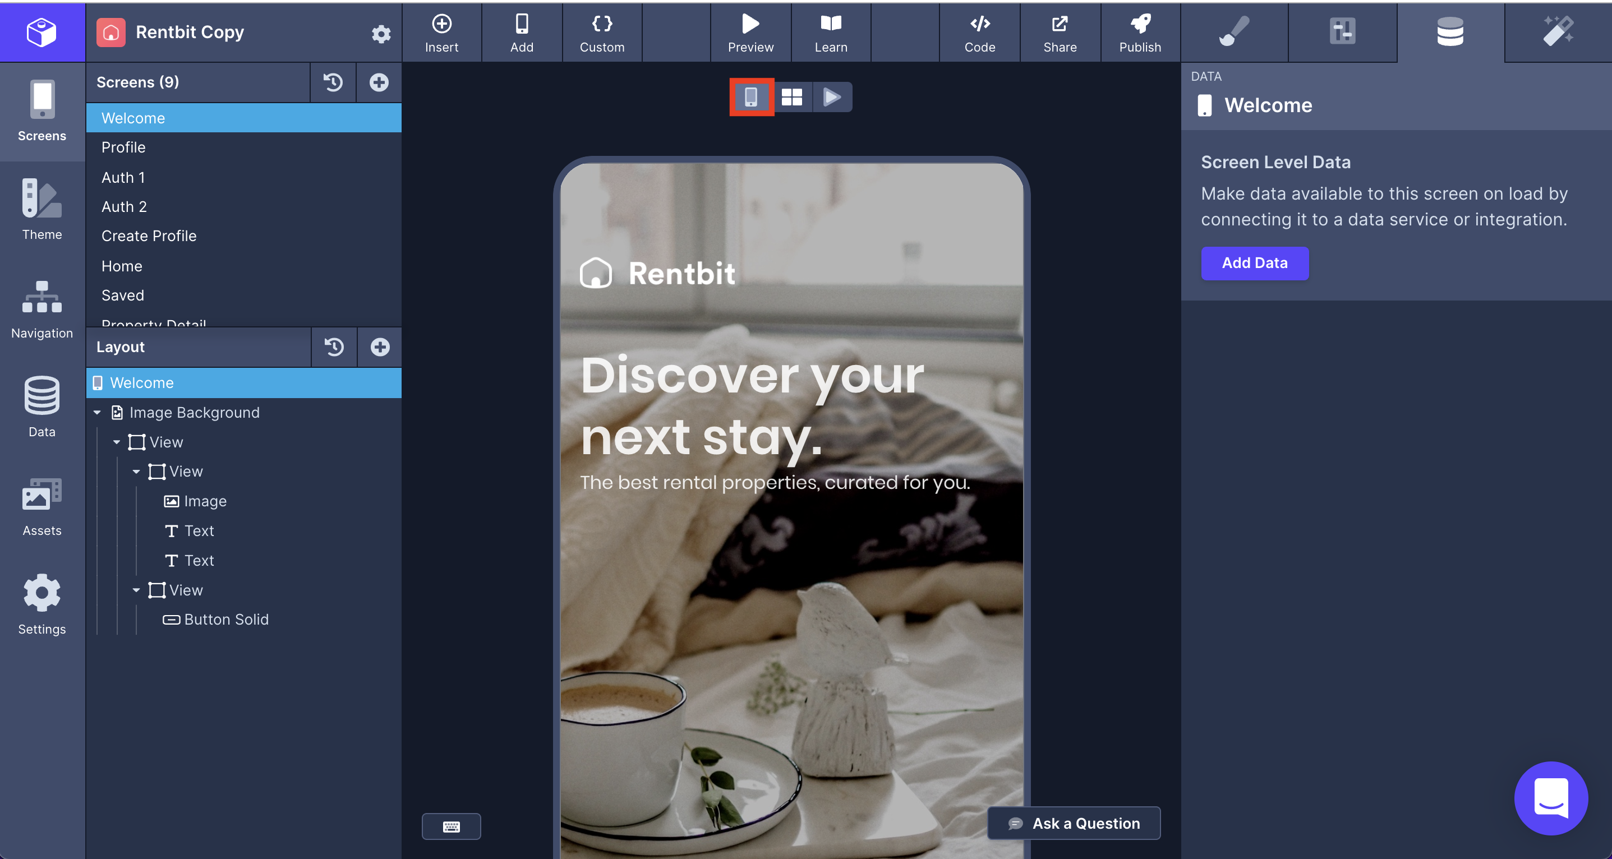
Task: Open the Draftbit cube logo home
Action: (42, 32)
